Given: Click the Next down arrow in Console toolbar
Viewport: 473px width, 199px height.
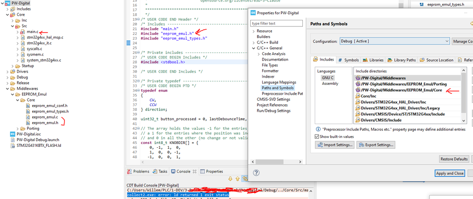Looking at the screenshot, I should (x=231, y=179).
